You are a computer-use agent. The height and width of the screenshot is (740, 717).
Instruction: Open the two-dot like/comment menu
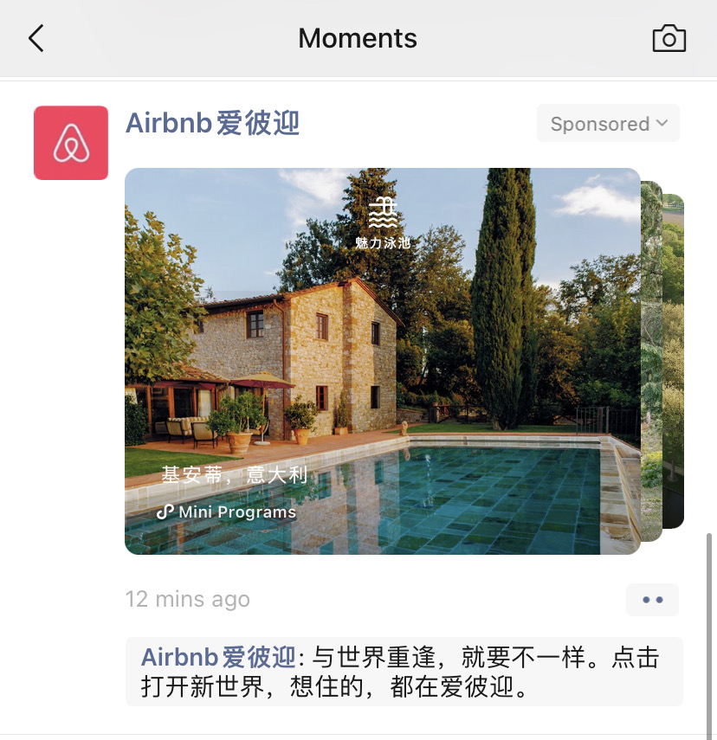tap(652, 600)
